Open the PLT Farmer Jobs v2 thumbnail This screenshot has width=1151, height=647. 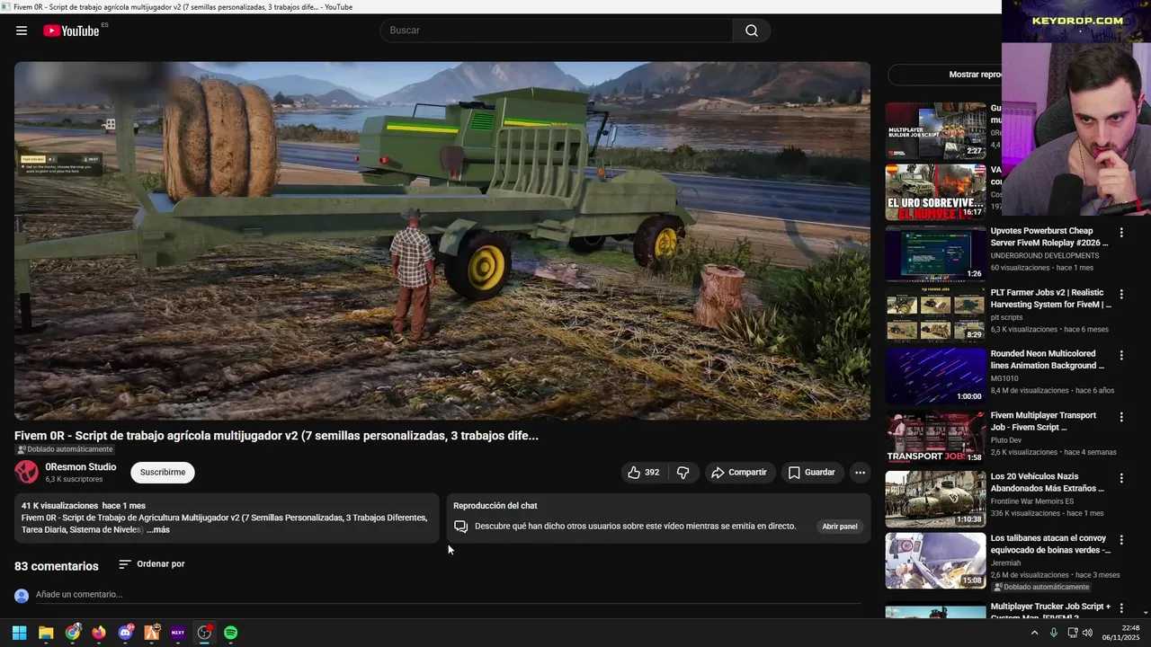[x=936, y=315]
